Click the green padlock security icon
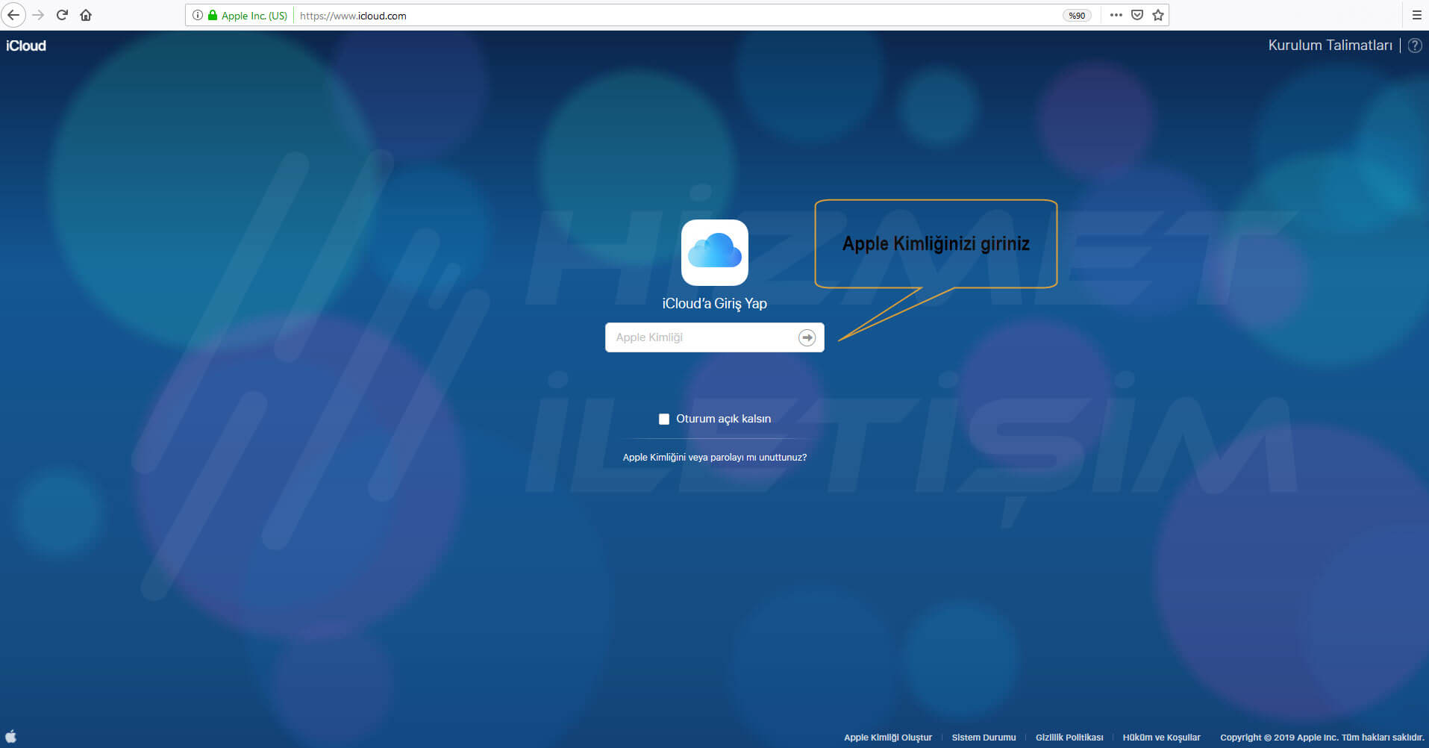This screenshot has height=748, width=1429. 213,15
